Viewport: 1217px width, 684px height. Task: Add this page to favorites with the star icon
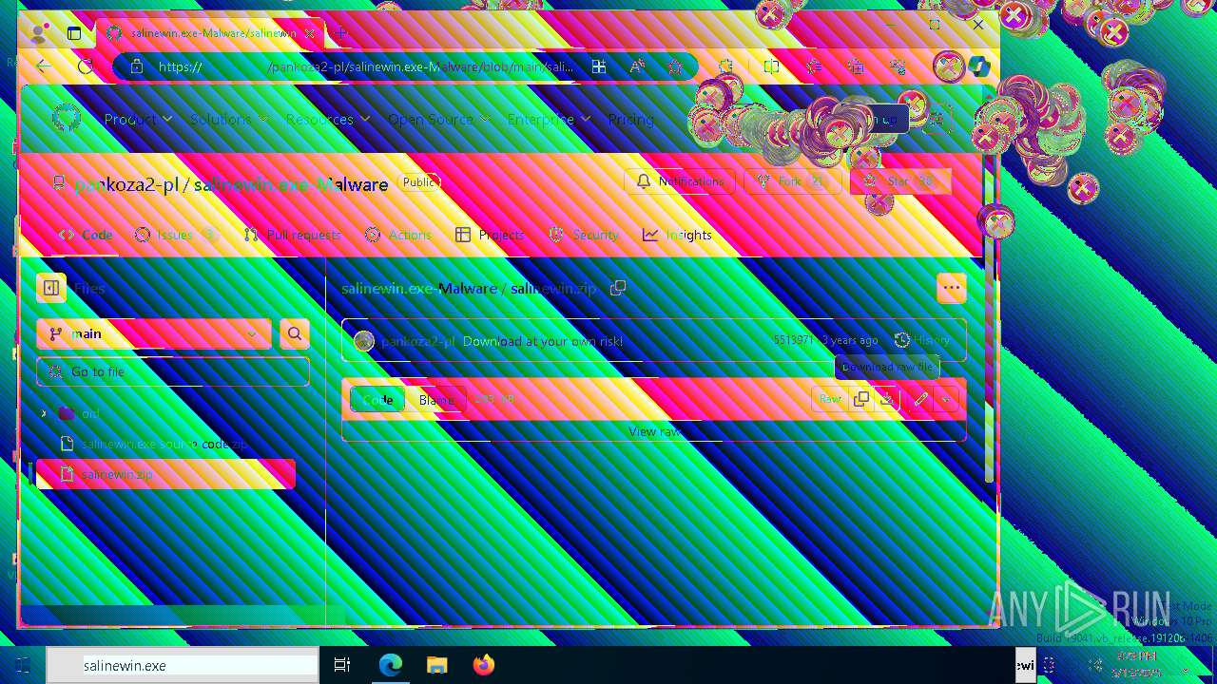click(x=675, y=66)
